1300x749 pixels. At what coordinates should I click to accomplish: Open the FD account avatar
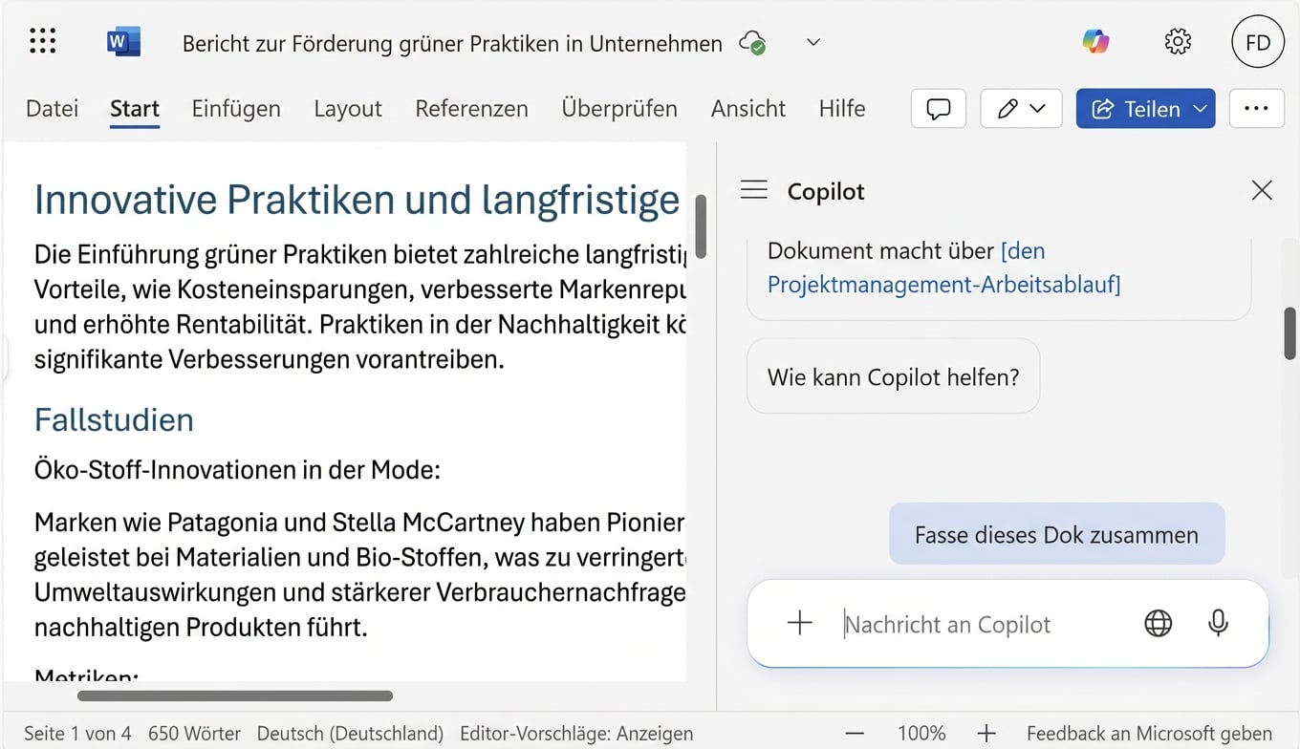click(x=1257, y=41)
